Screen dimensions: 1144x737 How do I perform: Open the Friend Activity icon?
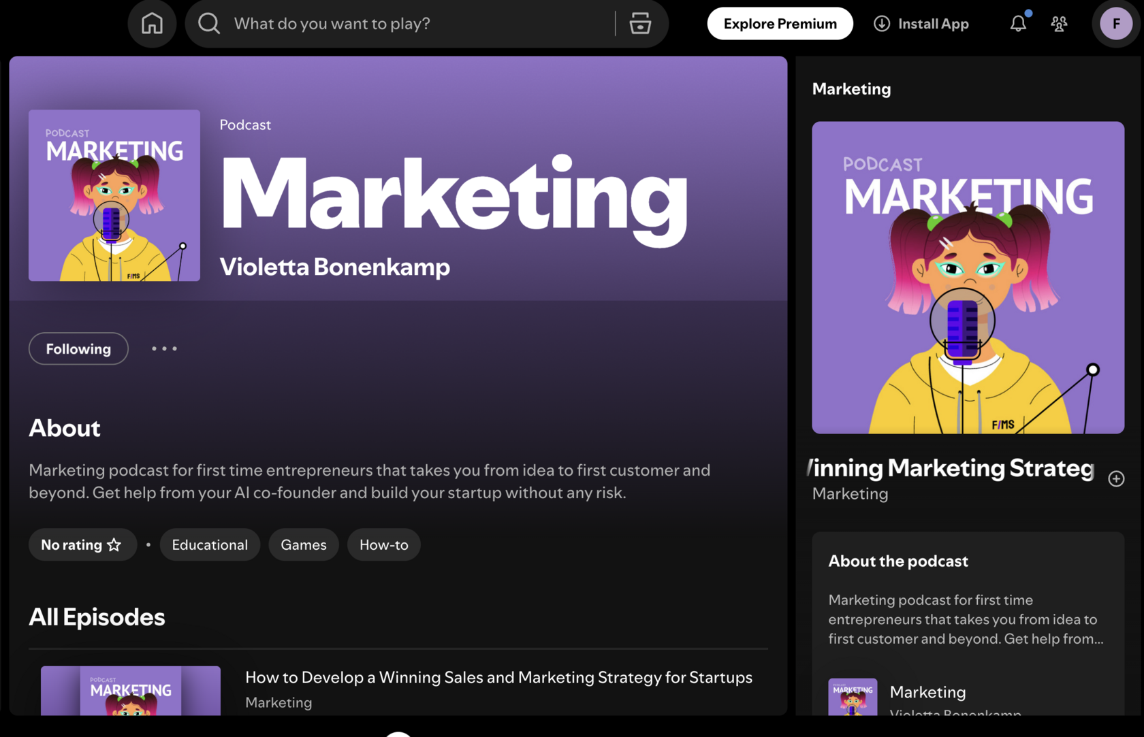(1059, 23)
